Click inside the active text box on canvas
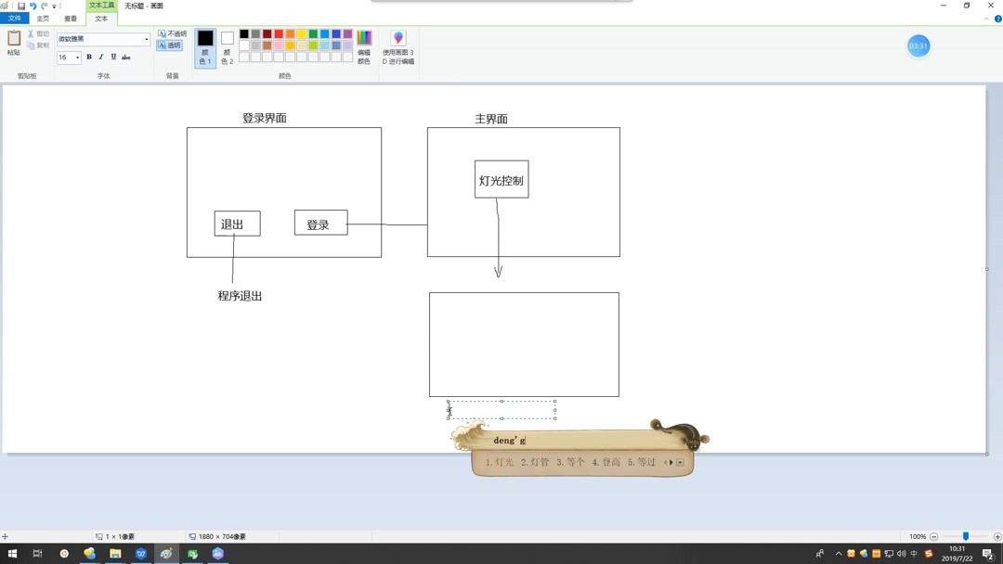The height and width of the screenshot is (564, 1003). 501,409
